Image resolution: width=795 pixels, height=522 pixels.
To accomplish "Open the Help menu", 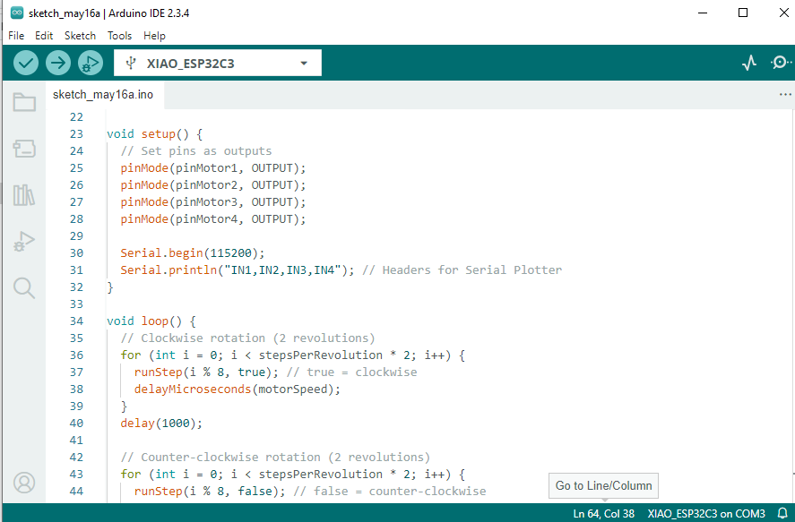I will pos(154,36).
